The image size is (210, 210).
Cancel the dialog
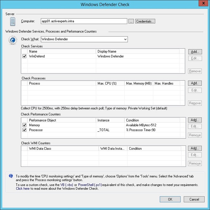click(194, 199)
